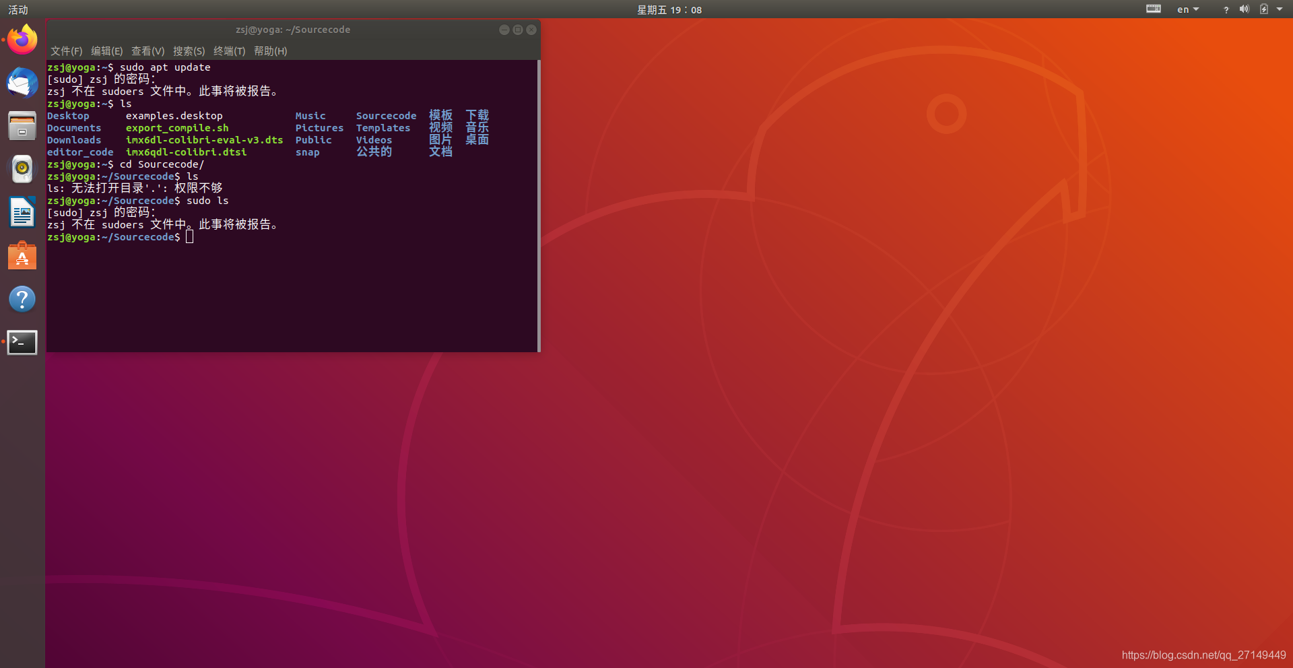Click the 音乐 directory entry
Viewport: 1293px width, 668px height.
tap(477, 128)
